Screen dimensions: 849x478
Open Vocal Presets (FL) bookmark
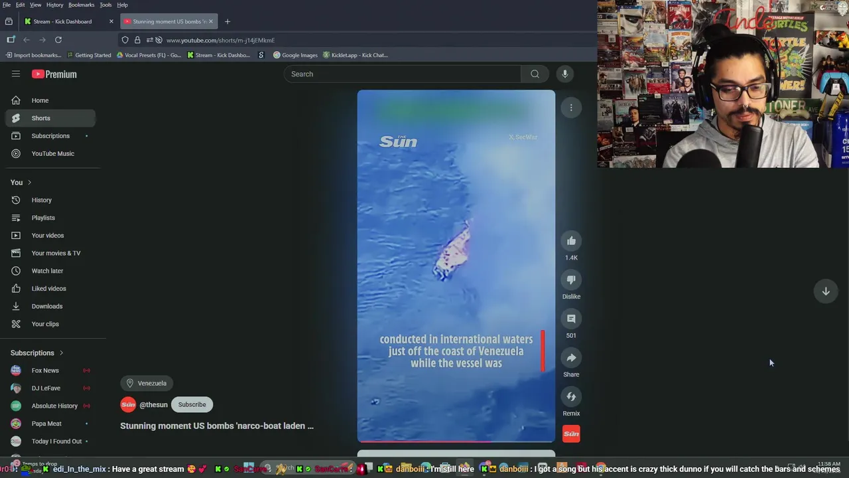click(149, 55)
